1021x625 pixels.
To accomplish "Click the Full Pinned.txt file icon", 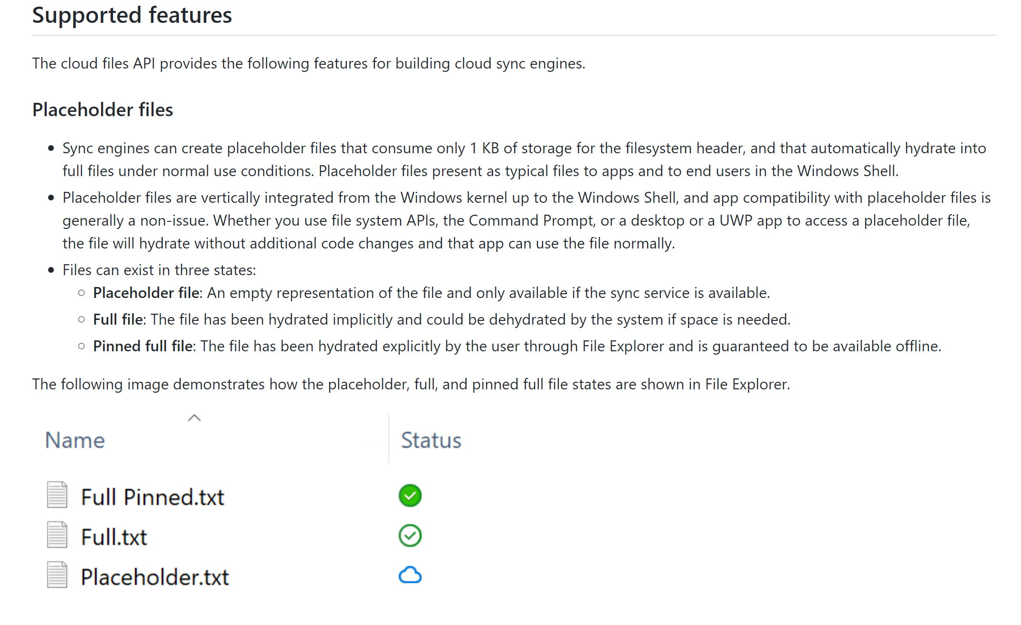I will tap(57, 495).
